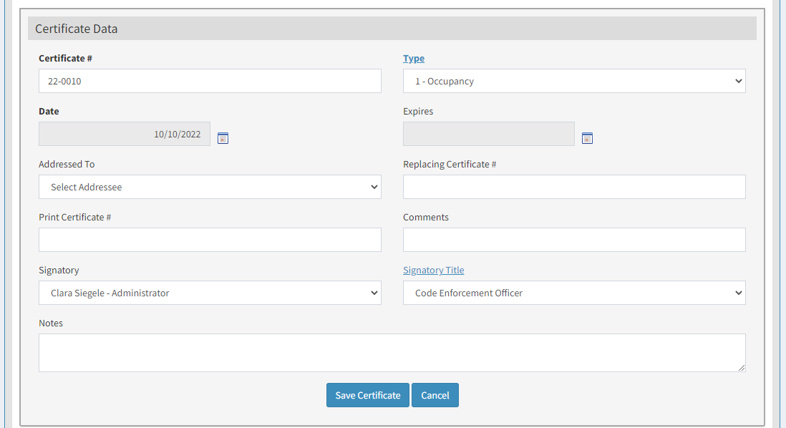The height and width of the screenshot is (428, 786).
Task: Click the Certificate Data section header
Action: pos(392,29)
